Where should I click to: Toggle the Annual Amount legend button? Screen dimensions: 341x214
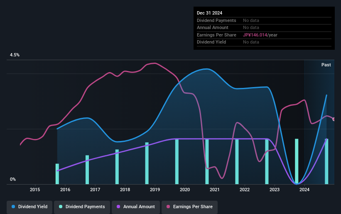(x=136, y=207)
